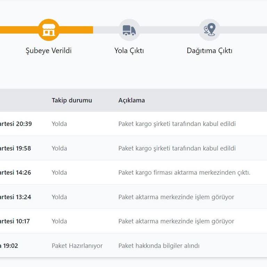Click the Dağıtıma Çıktı location pin icon
This screenshot has width=267, height=267.
click(x=210, y=30)
